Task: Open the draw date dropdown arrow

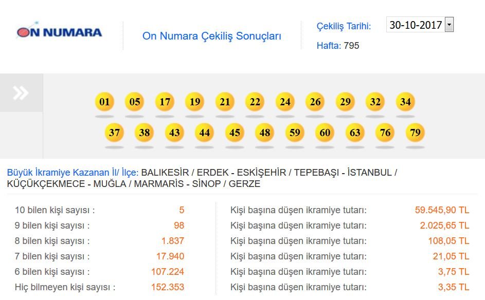Action: pos(449,24)
